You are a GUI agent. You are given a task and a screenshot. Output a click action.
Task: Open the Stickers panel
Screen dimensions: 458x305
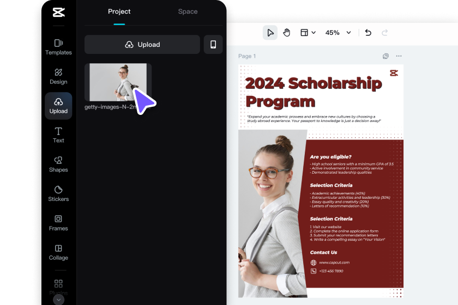click(58, 193)
